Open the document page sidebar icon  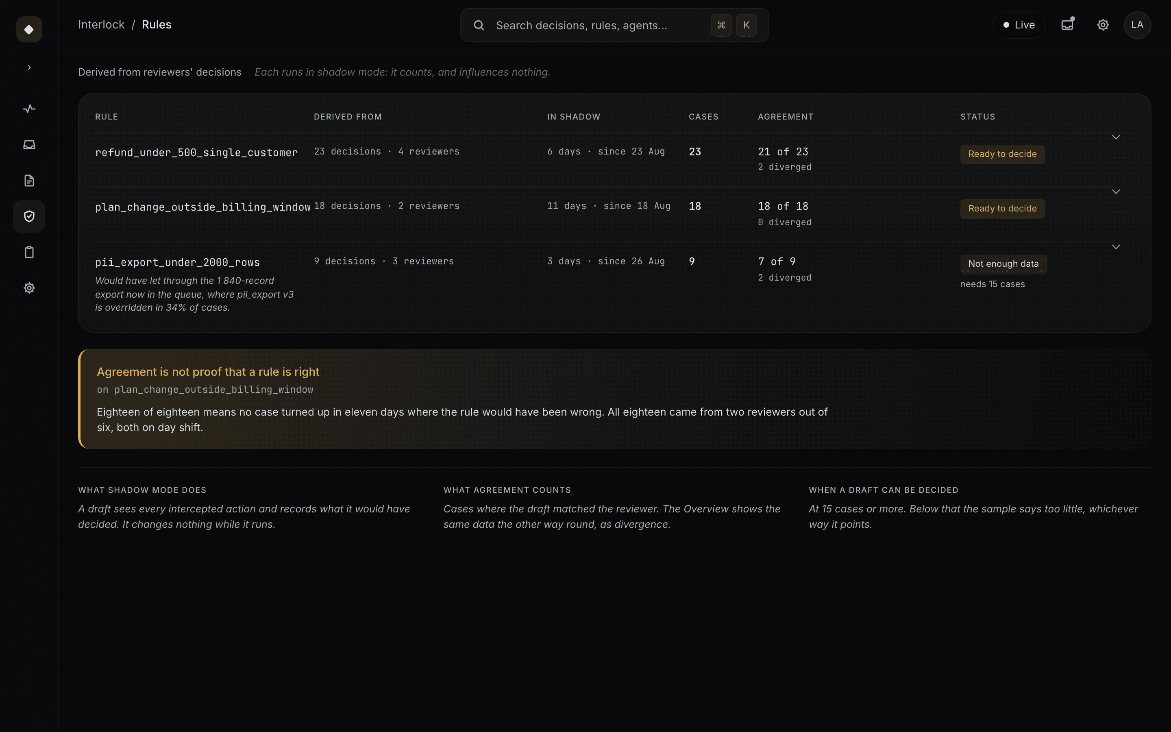tap(29, 181)
